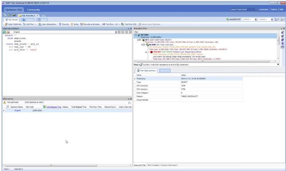Click the Options button
Viewport: 286px width, 171px height.
tap(274, 10)
